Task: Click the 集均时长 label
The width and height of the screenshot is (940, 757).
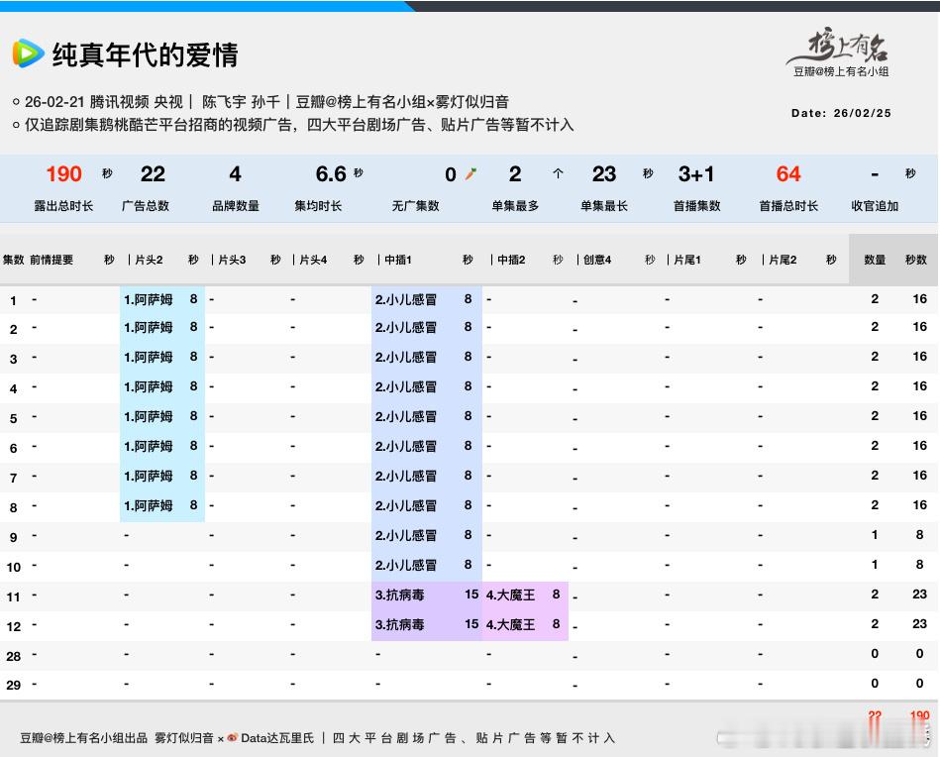Action: click(318, 206)
